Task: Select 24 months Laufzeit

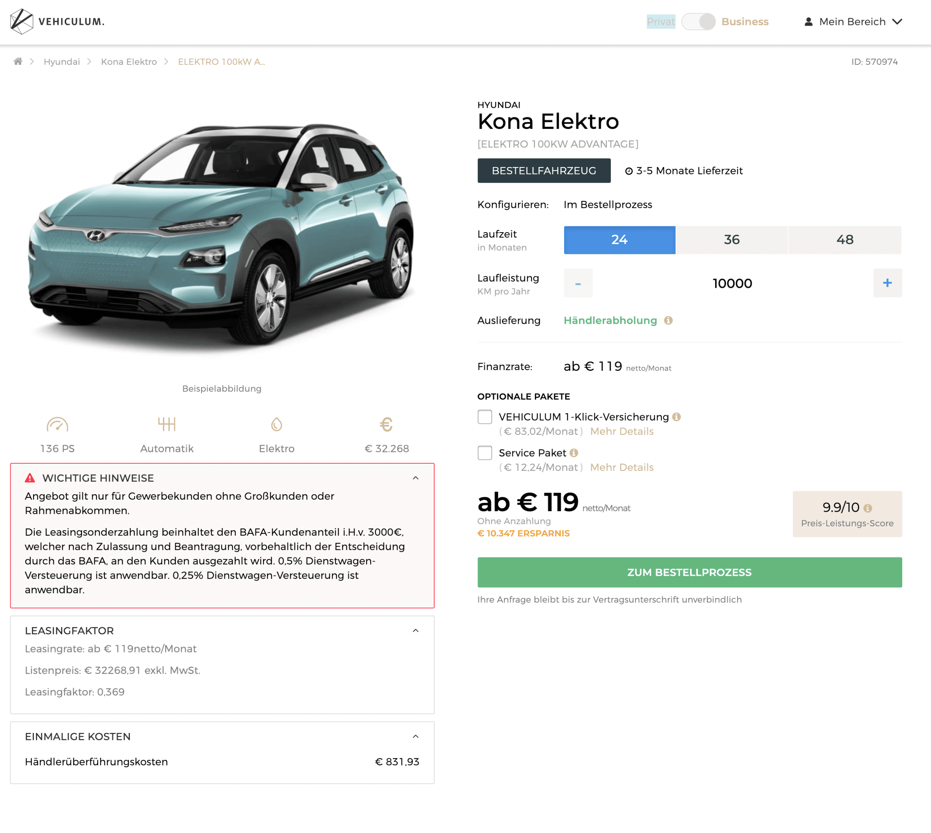Action: point(620,239)
